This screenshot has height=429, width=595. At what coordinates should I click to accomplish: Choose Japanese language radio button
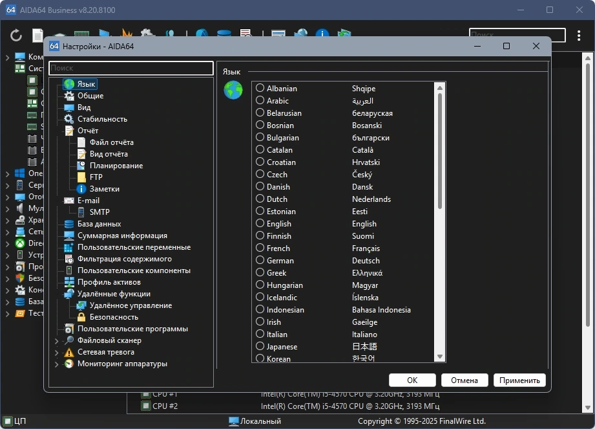pyautogui.click(x=260, y=346)
